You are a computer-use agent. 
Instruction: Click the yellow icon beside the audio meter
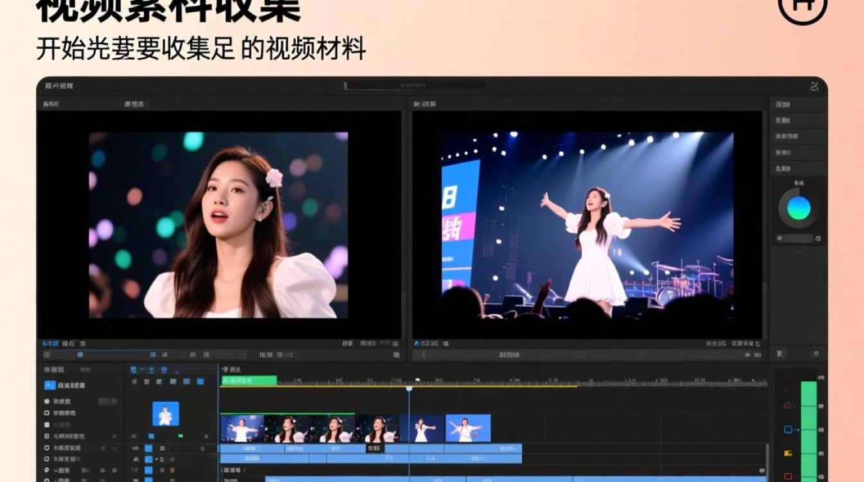pos(789,453)
